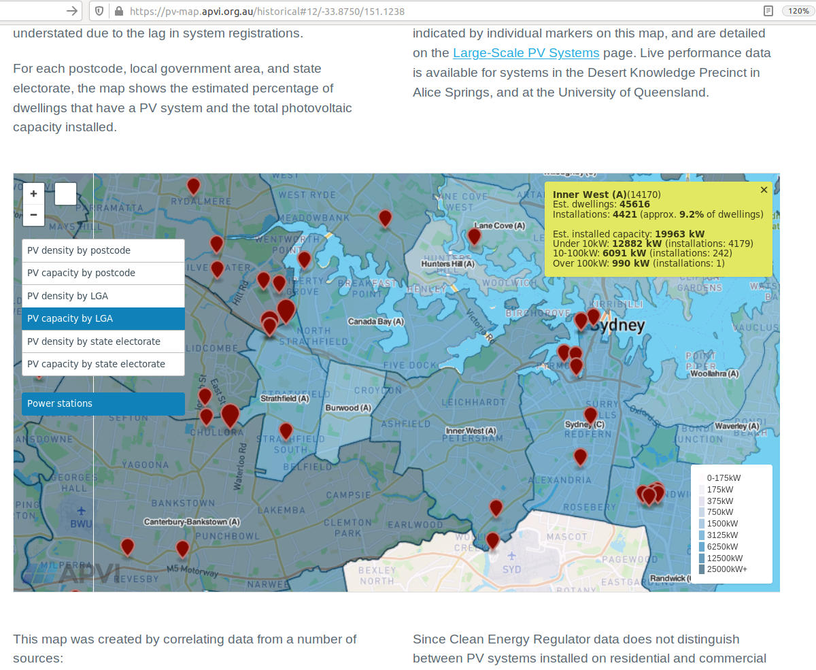Image resolution: width=816 pixels, height=670 pixels.
Task: Click the marker above Rydalmere
Action: [192, 186]
